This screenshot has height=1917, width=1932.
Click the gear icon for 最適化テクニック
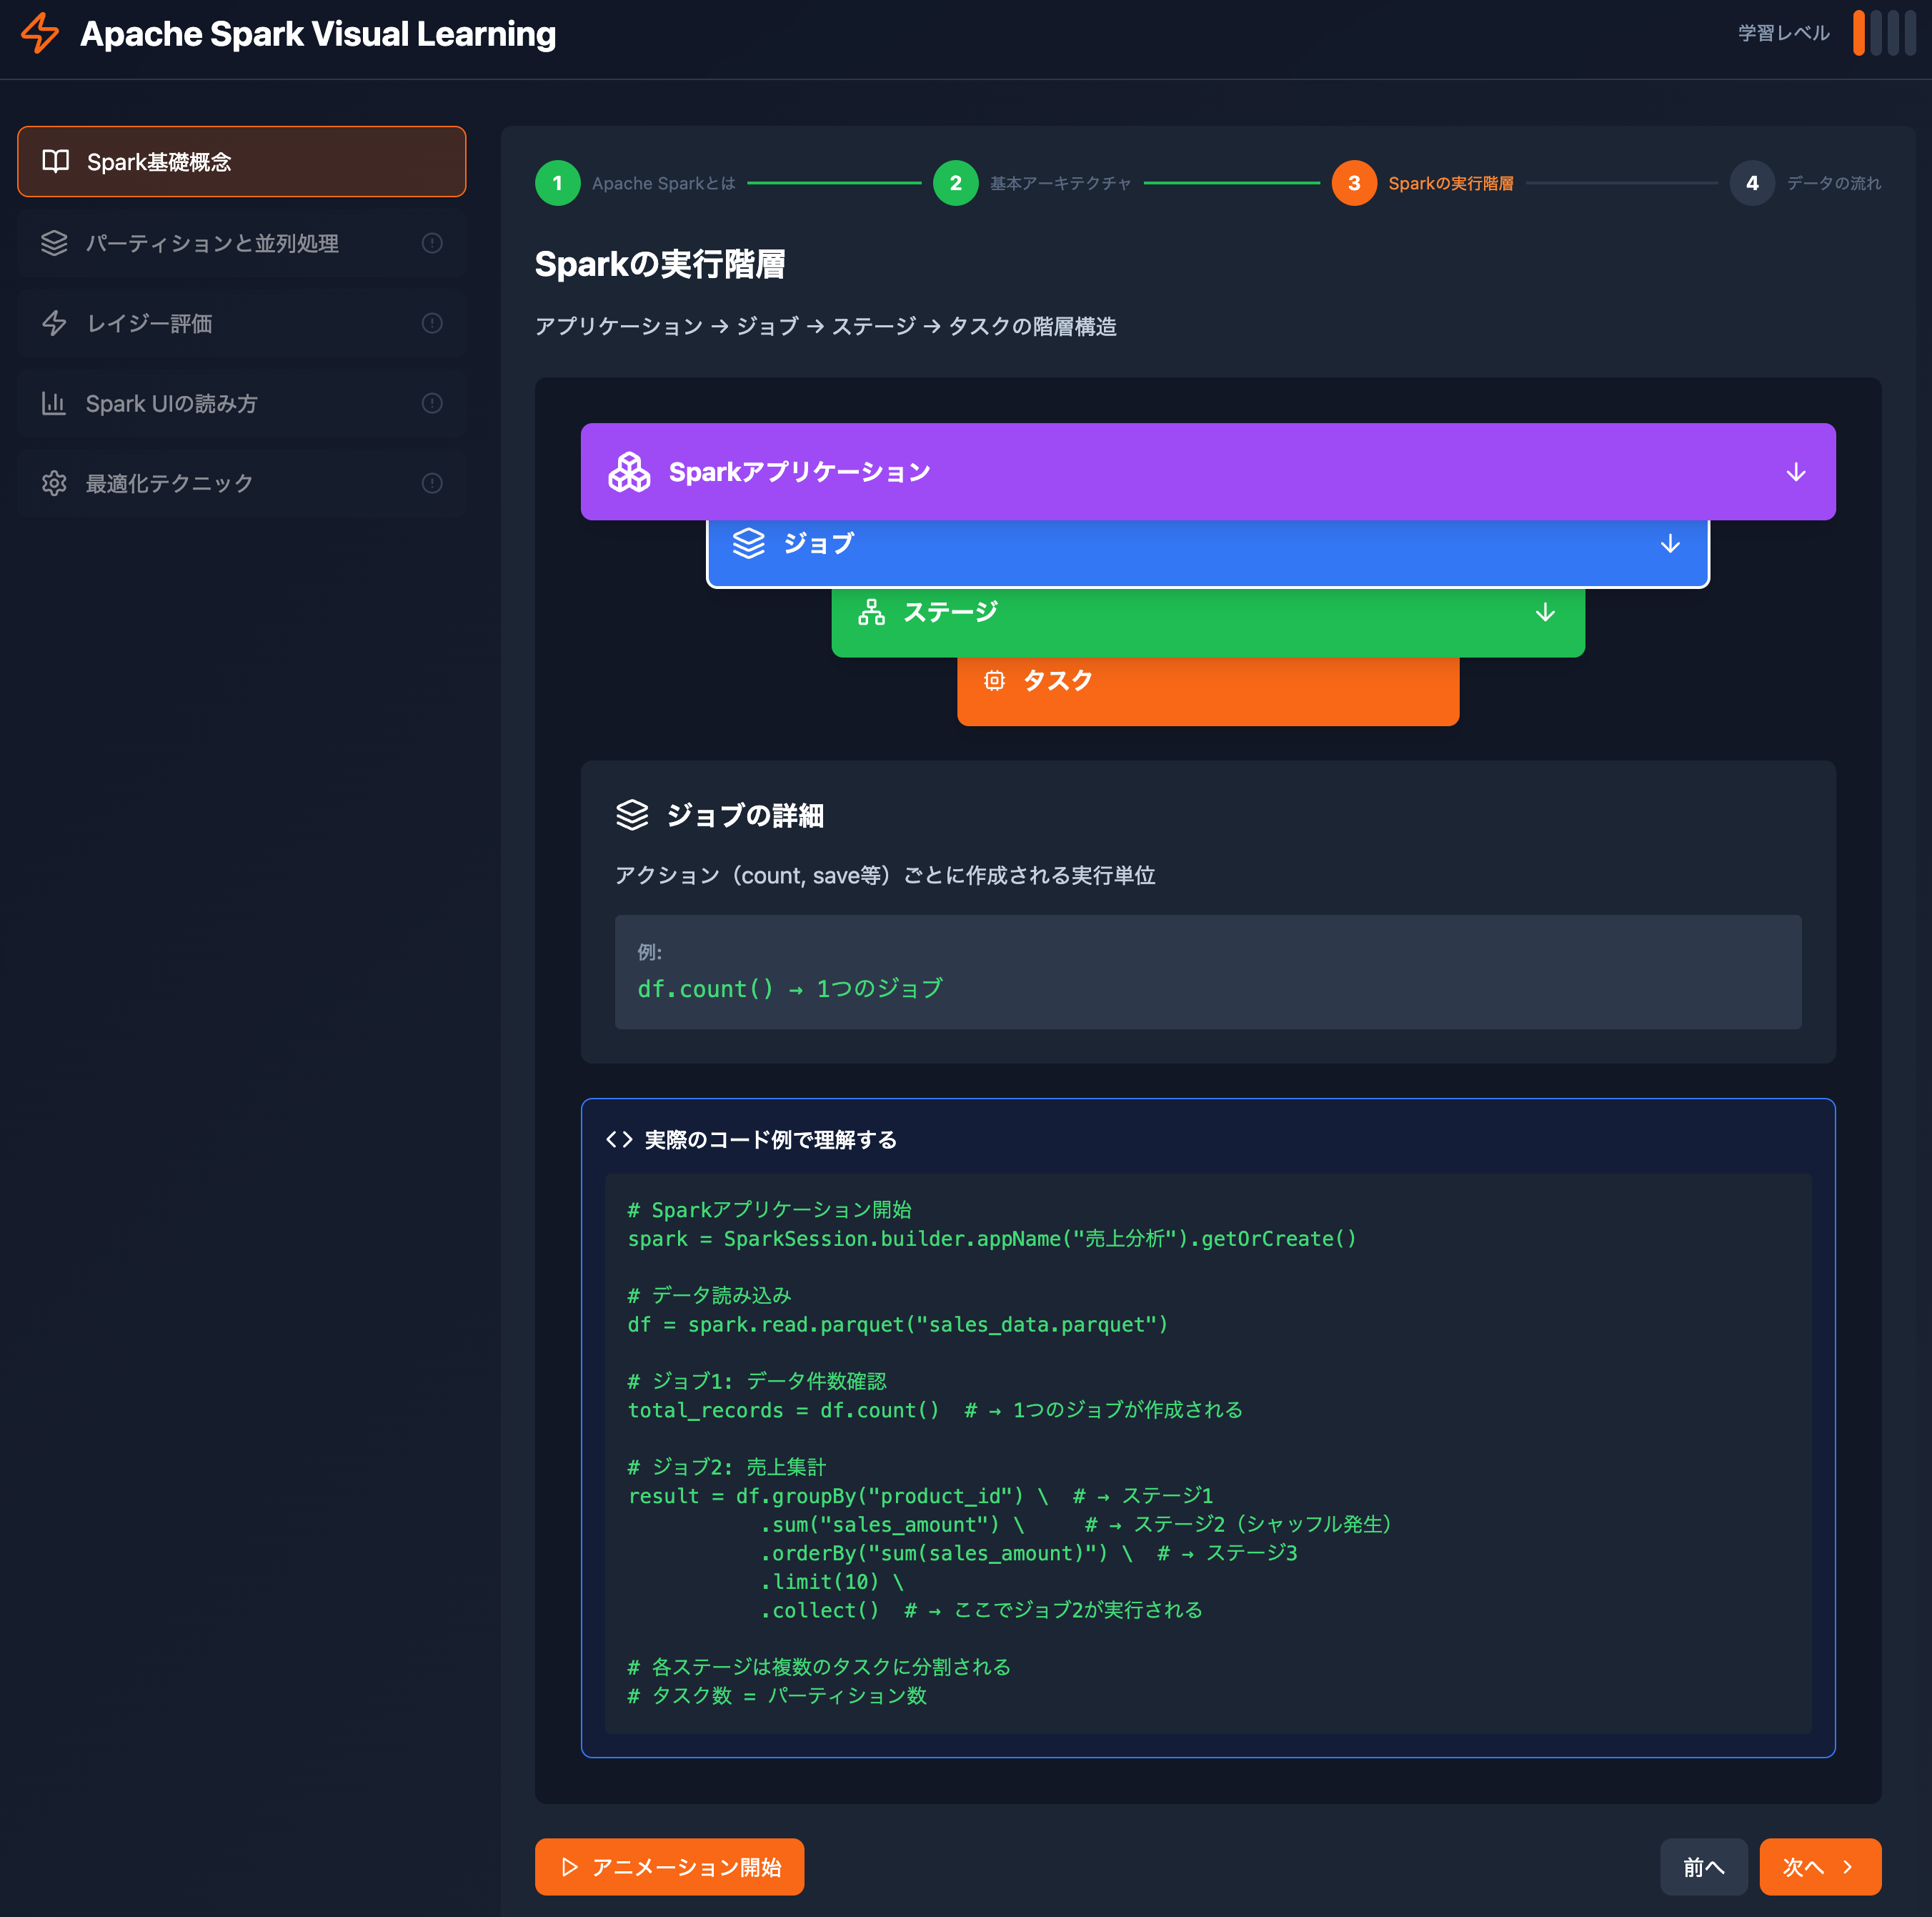[54, 483]
